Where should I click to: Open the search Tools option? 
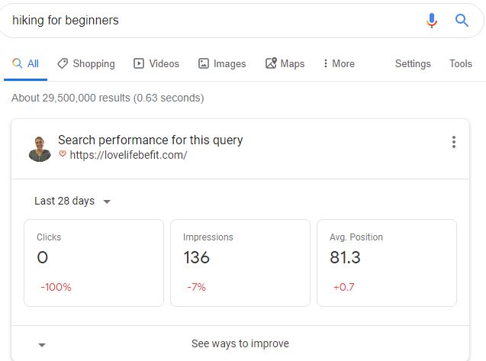coord(461,63)
